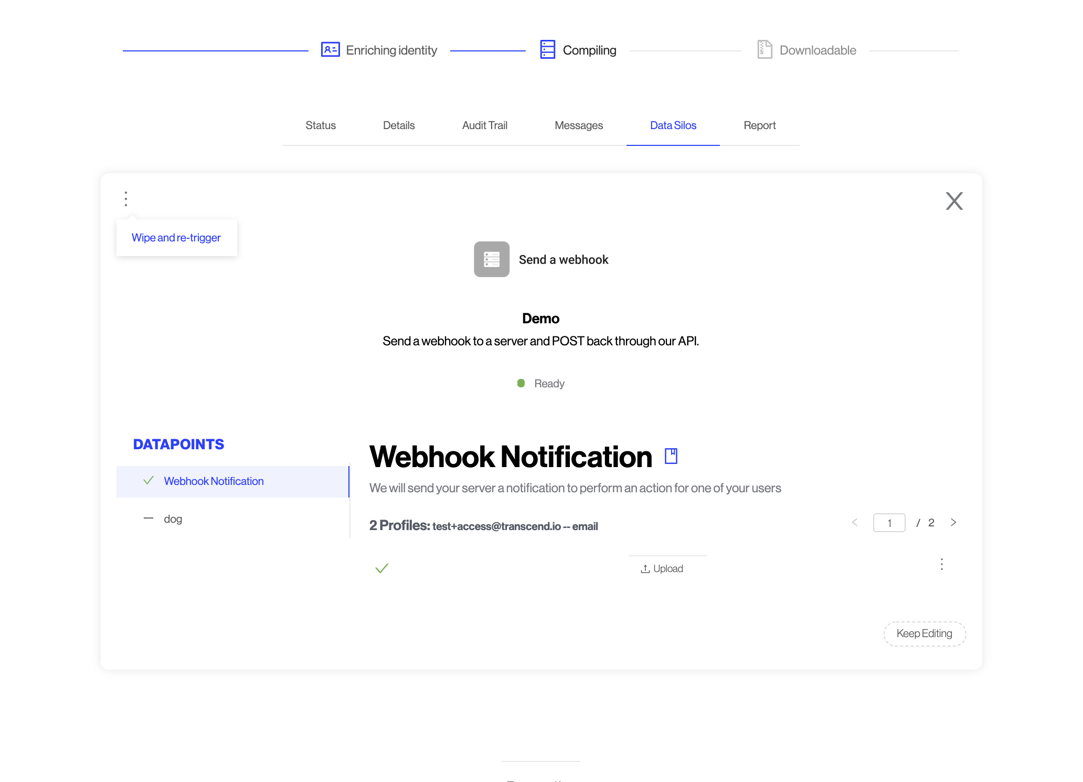The image size is (1083, 782).
Task: Close the data silo panel with X
Action: [x=954, y=201]
